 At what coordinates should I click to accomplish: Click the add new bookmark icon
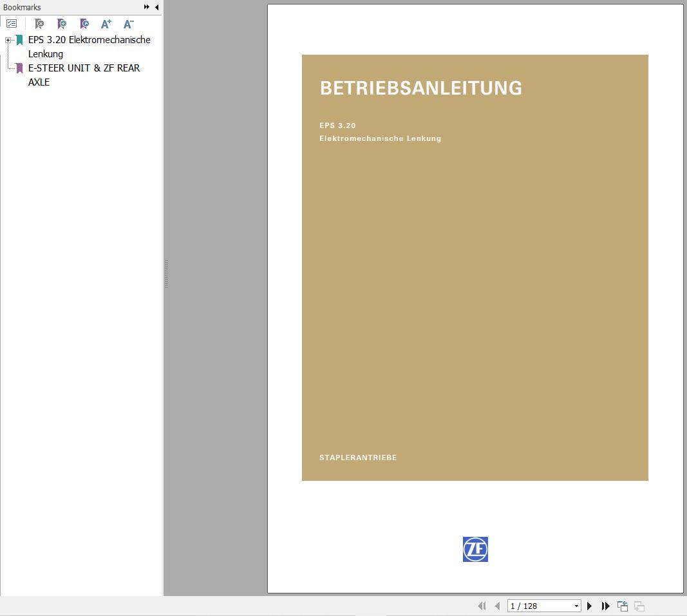tap(62, 24)
